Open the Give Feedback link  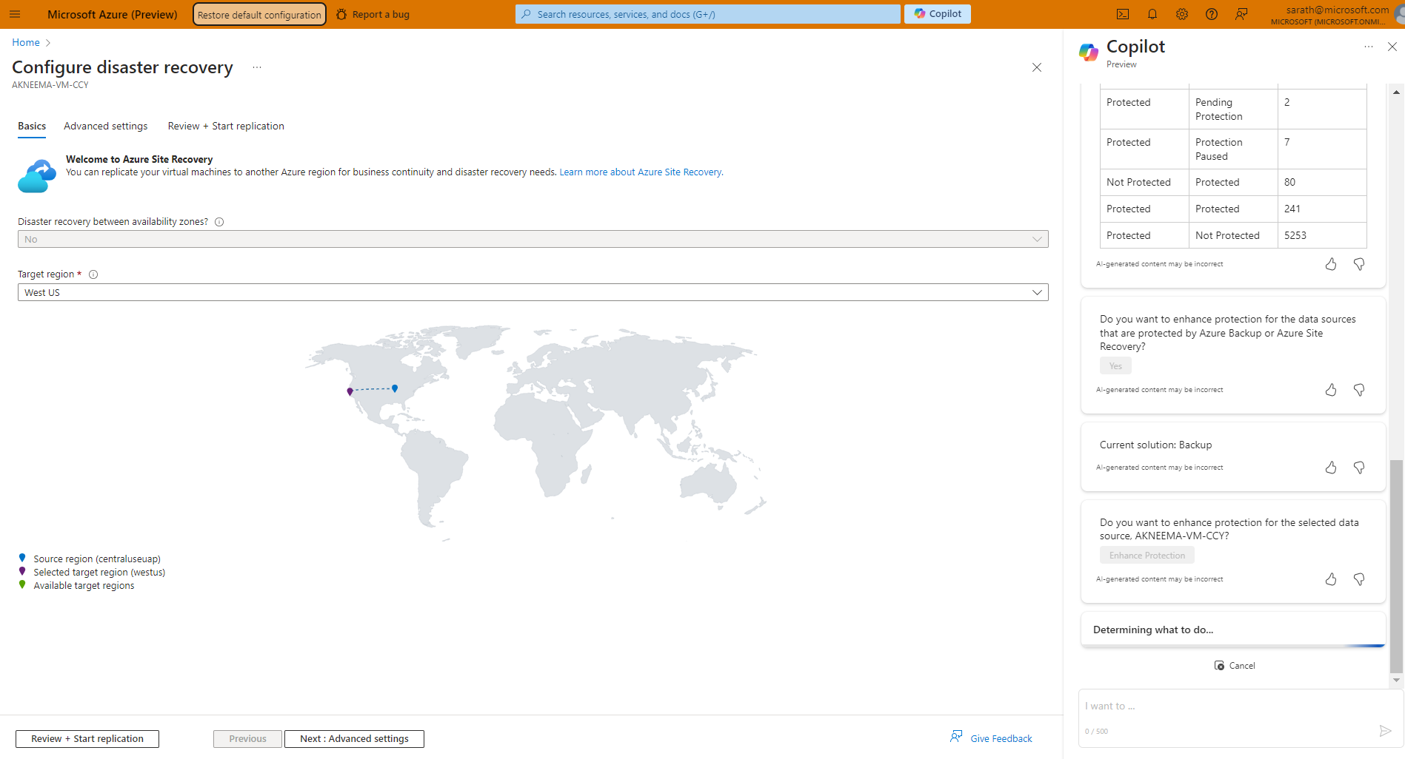pyautogui.click(x=991, y=738)
